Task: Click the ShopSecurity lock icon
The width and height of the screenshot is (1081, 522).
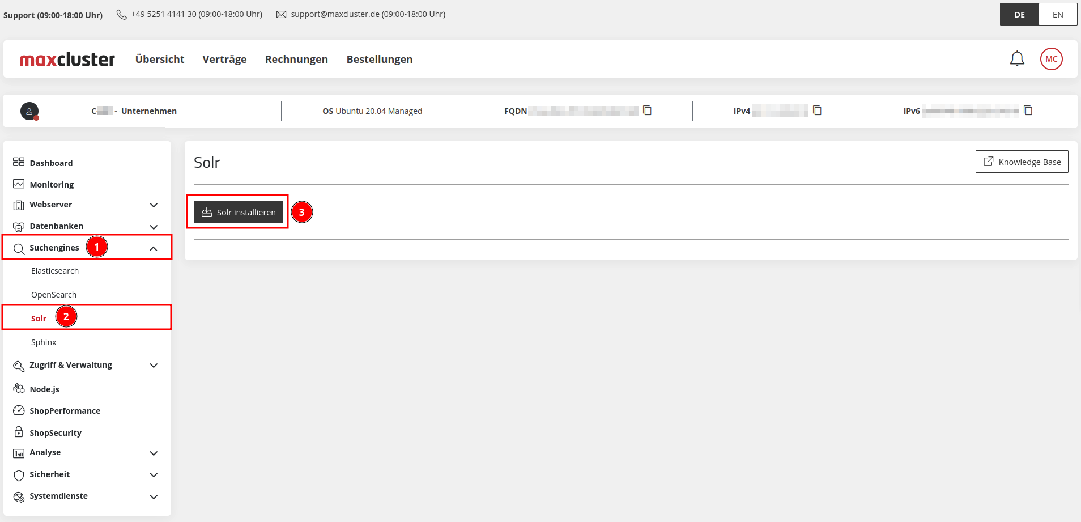Action: click(19, 432)
